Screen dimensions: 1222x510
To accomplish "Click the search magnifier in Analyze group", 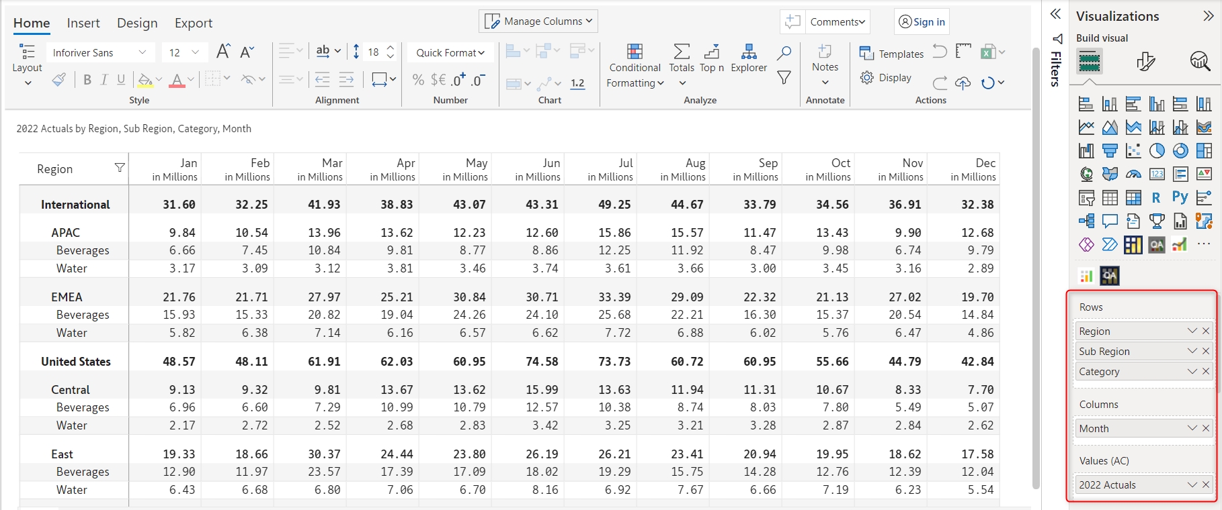I will [x=784, y=53].
